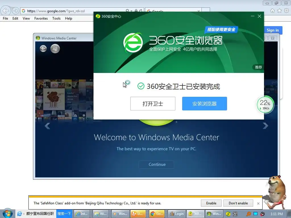The width and height of the screenshot is (291, 218).
Task: Open the View menu
Action: click(26, 18)
